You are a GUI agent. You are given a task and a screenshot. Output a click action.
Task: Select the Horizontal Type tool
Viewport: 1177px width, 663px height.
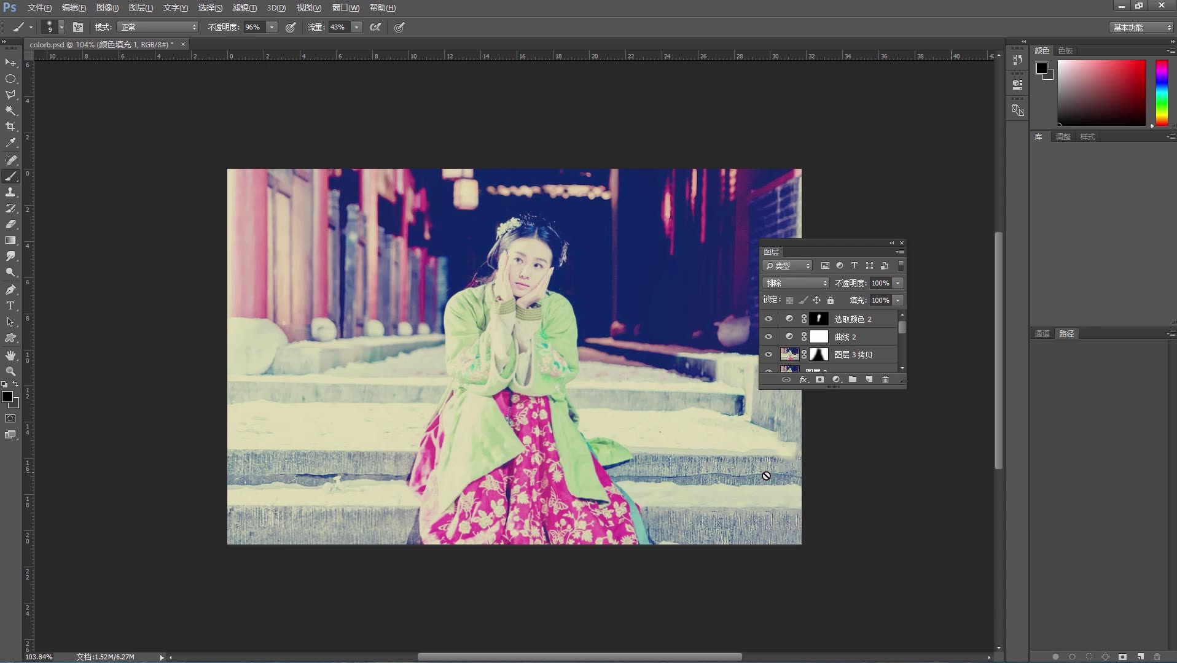(10, 305)
